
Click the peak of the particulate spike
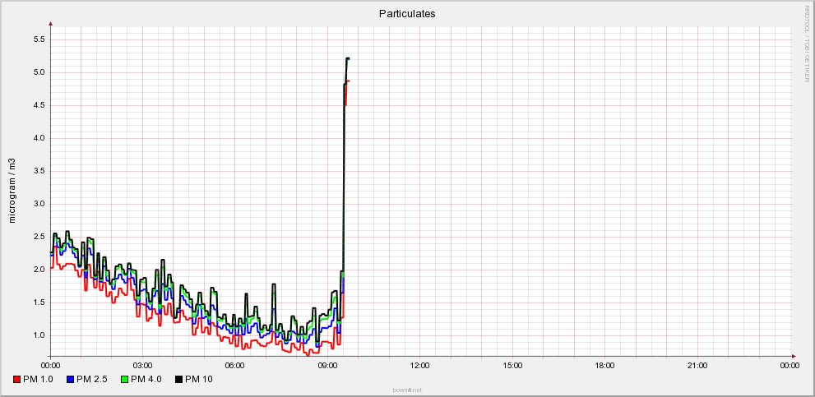pyautogui.click(x=348, y=58)
